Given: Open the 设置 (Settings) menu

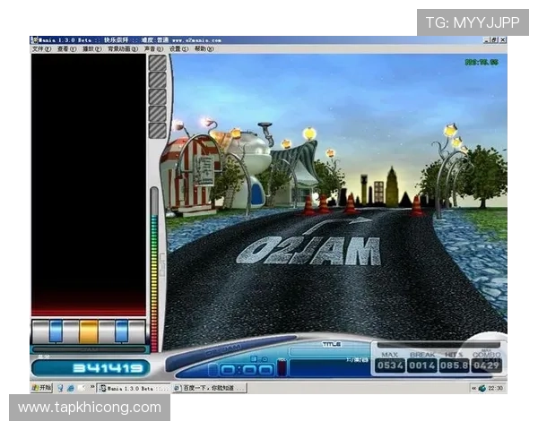Looking at the screenshot, I should point(178,49).
